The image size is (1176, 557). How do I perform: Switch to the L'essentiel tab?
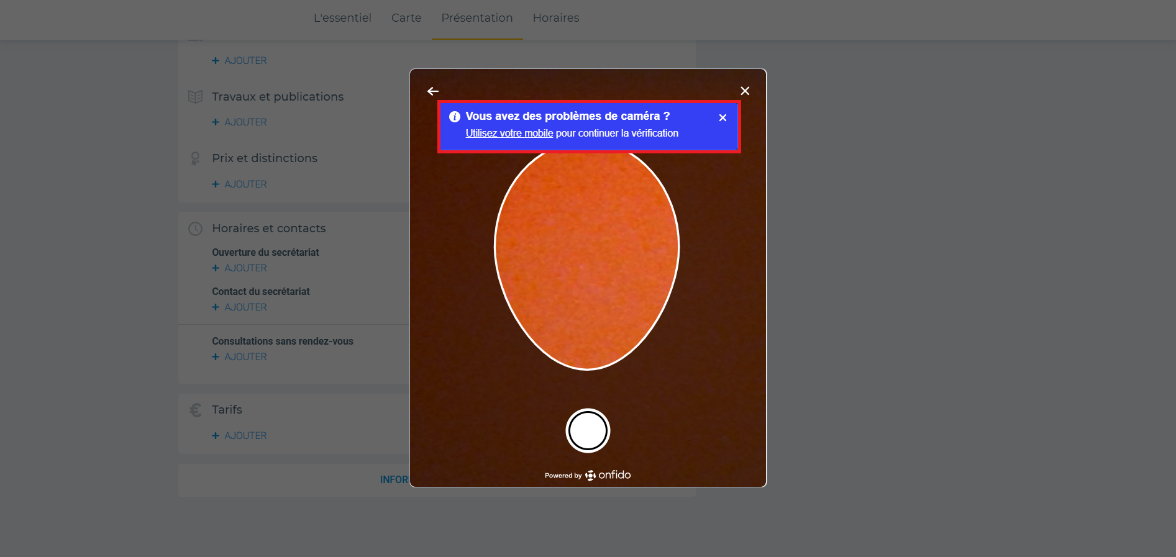tap(342, 18)
